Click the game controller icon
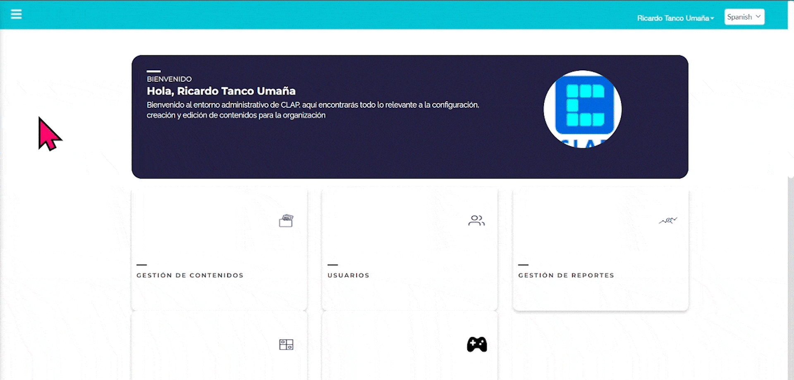 (x=477, y=344)
